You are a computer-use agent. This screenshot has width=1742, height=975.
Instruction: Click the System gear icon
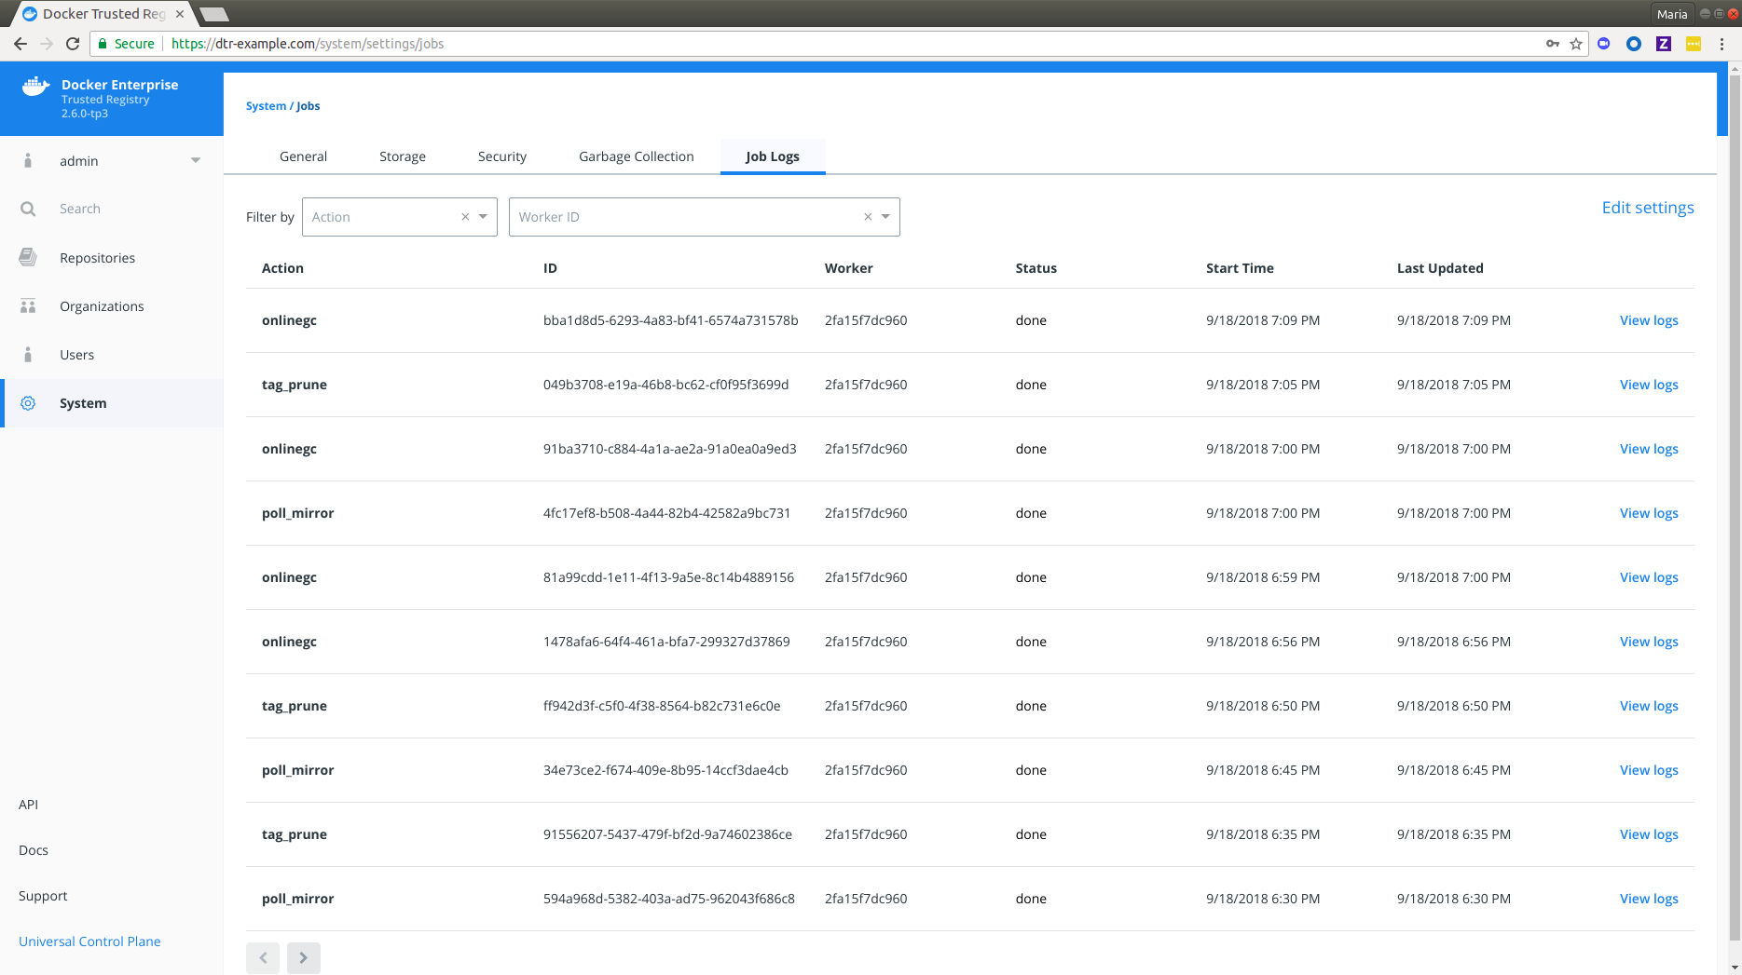[x=28, y=403]
